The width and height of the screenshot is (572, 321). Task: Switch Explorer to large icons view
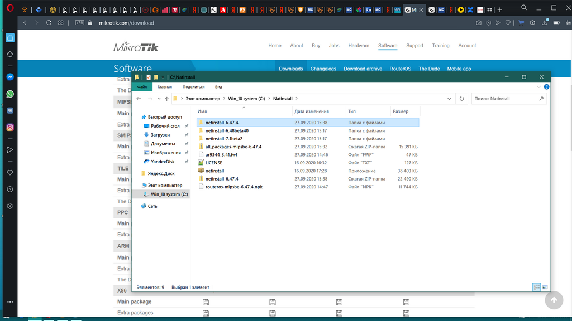pos(545,288)
